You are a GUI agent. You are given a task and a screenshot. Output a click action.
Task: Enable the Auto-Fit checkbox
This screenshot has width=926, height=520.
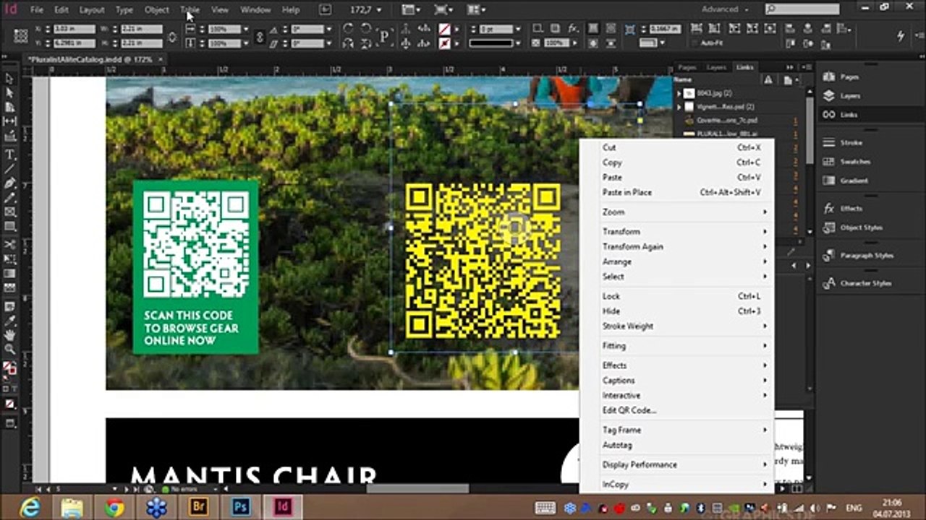coord(695,43)
